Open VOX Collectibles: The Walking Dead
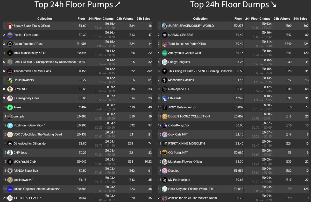311x202 pixels. 38,135
